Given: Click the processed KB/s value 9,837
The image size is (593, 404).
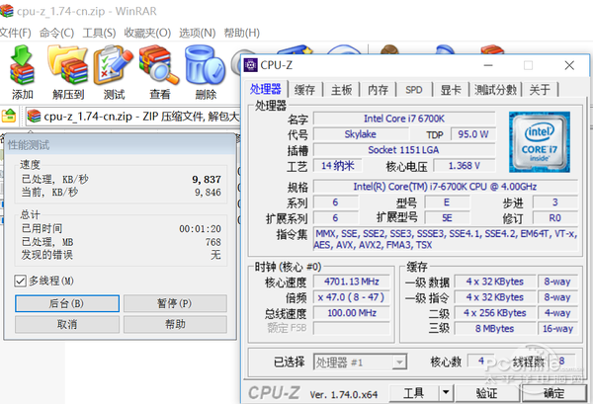Looking at the screenshot, I should 207,179.
